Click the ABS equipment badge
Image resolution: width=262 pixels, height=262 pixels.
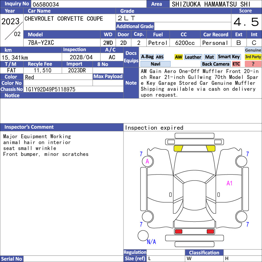(x=159, y=57)
